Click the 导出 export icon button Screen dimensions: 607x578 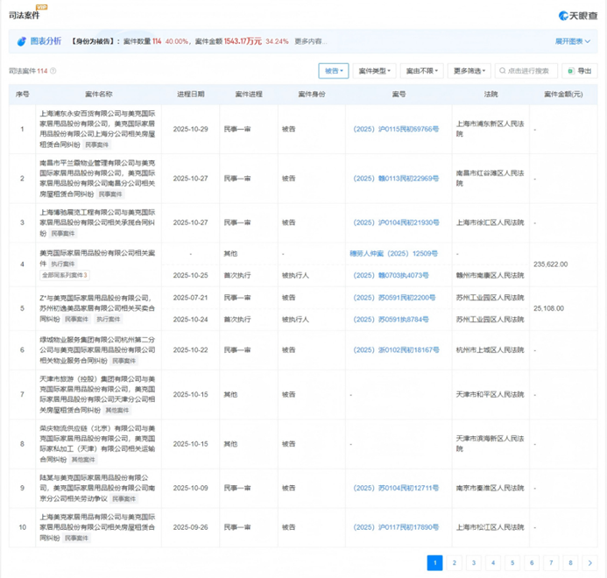click(580, 71)
